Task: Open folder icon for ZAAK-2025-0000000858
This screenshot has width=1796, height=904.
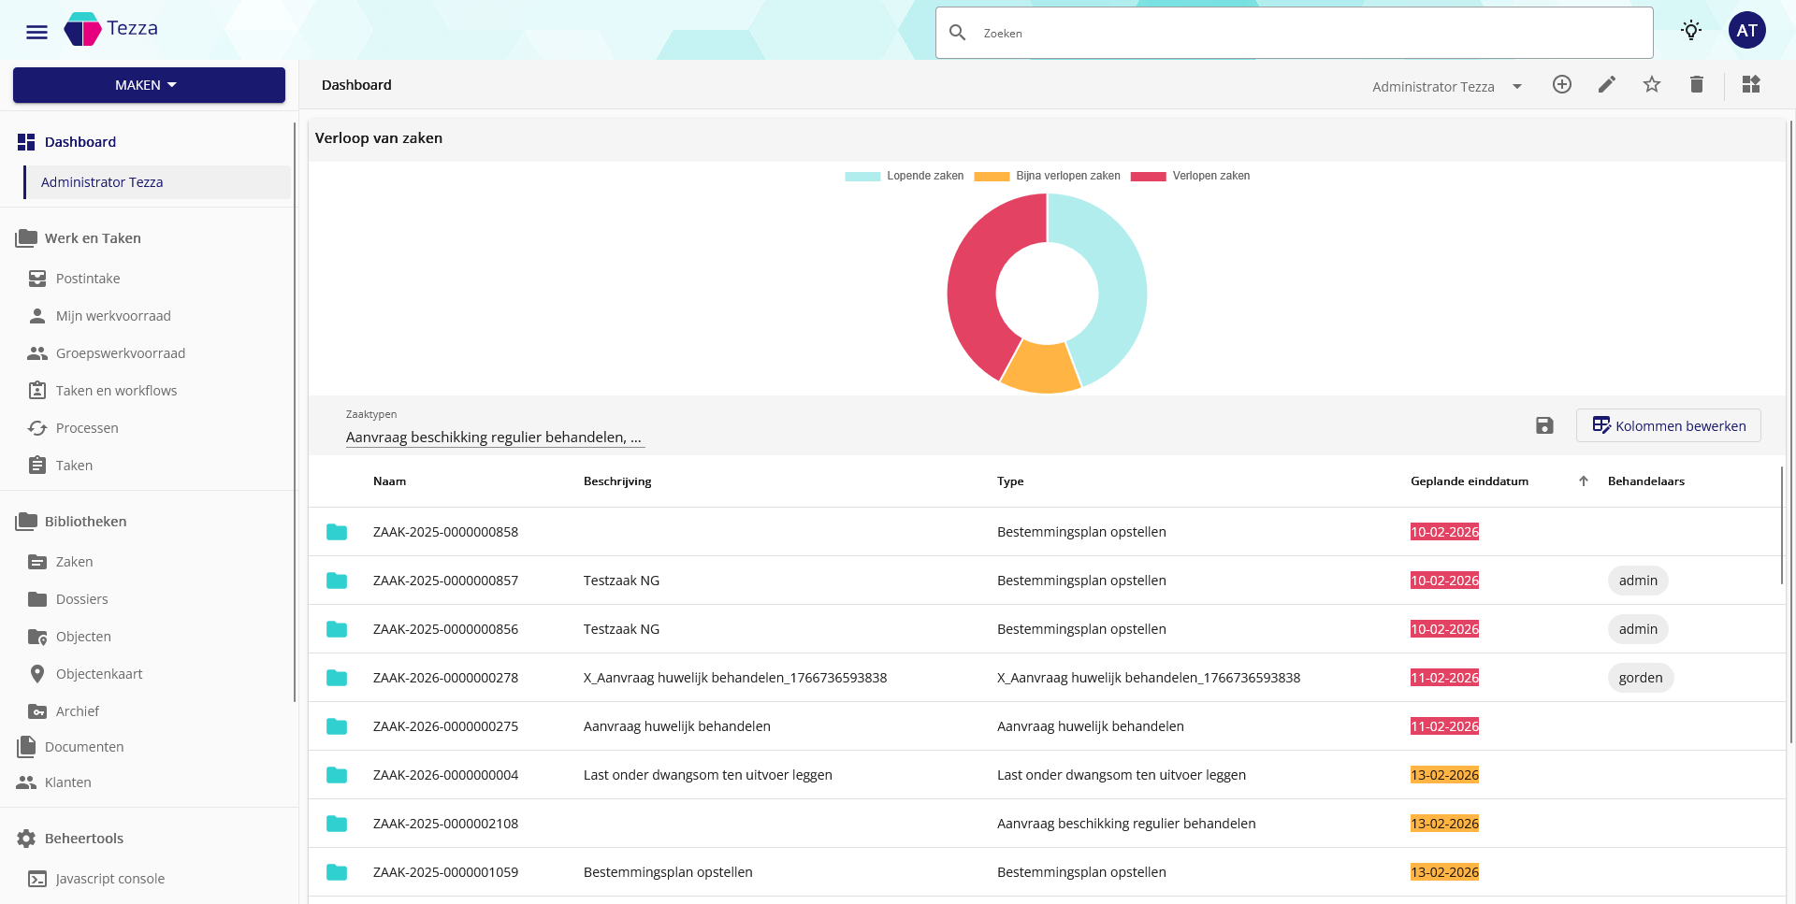Action: coord(337,532)
